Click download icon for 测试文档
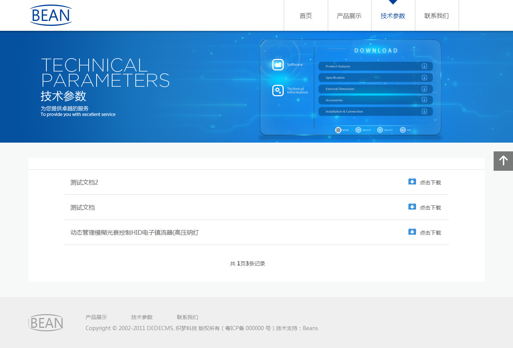 [412, 207]
